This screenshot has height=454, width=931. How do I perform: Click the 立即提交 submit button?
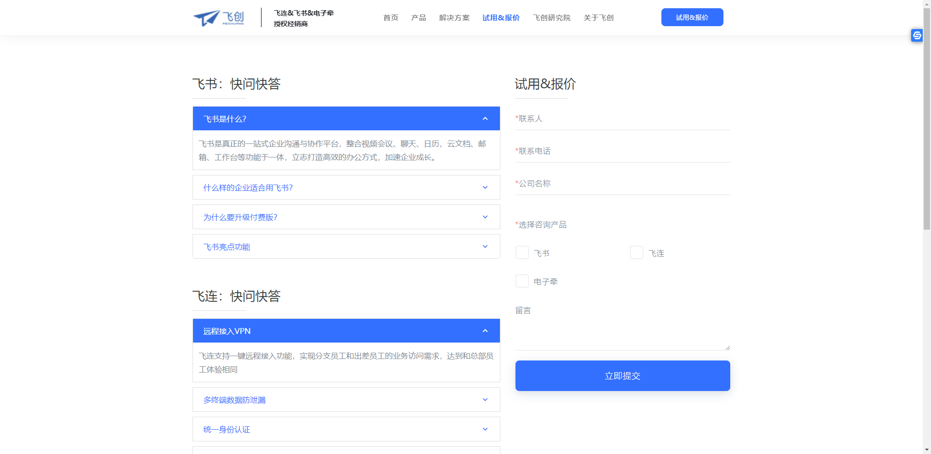[x=623, y=376]
